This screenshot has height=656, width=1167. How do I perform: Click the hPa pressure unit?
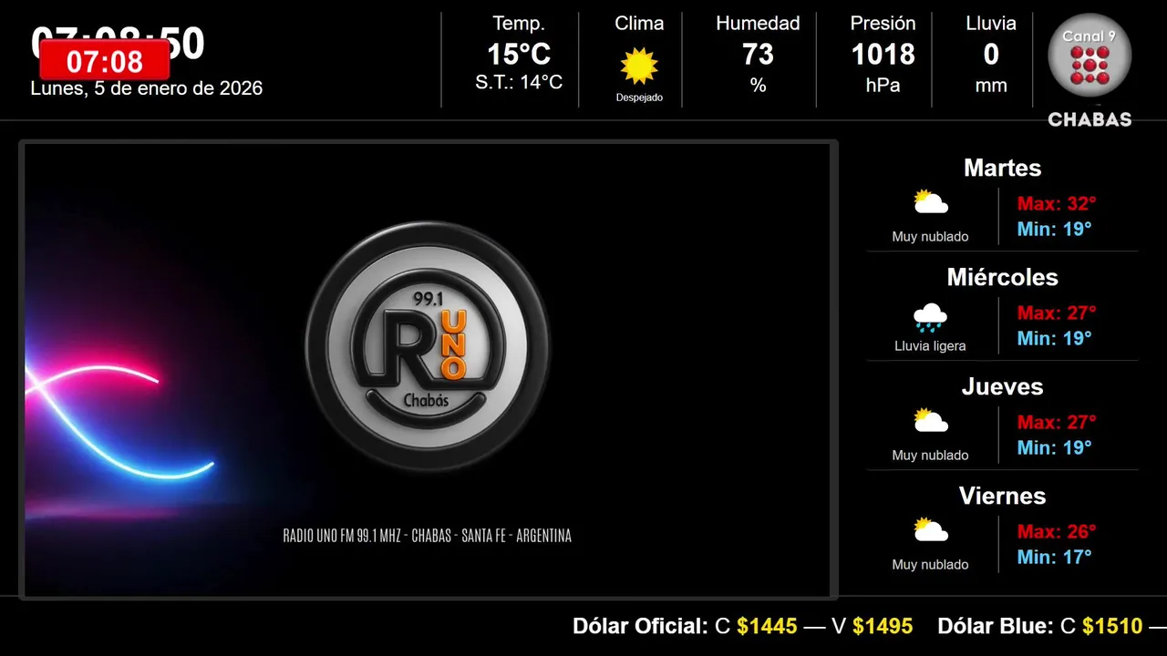coord(883,85)
